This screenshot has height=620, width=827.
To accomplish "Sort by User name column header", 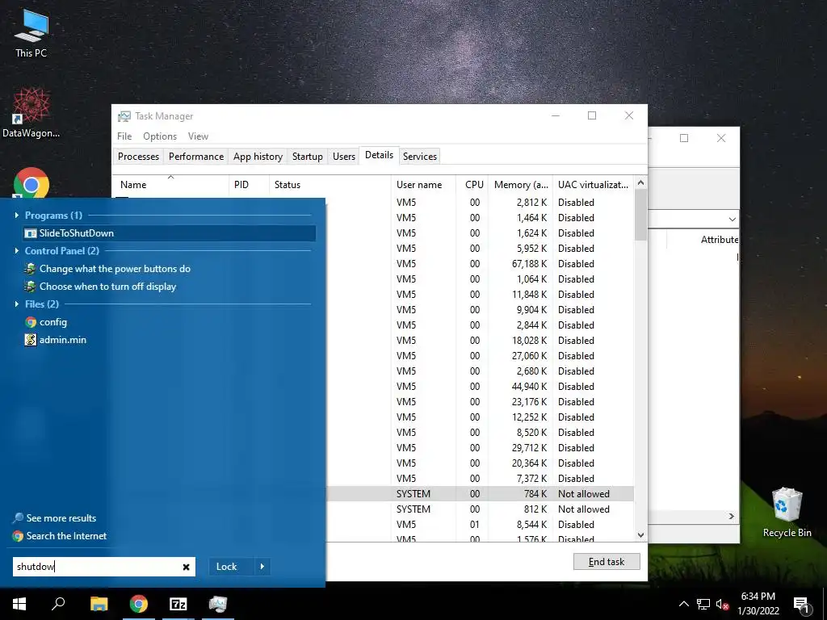I will pos(423,185).
